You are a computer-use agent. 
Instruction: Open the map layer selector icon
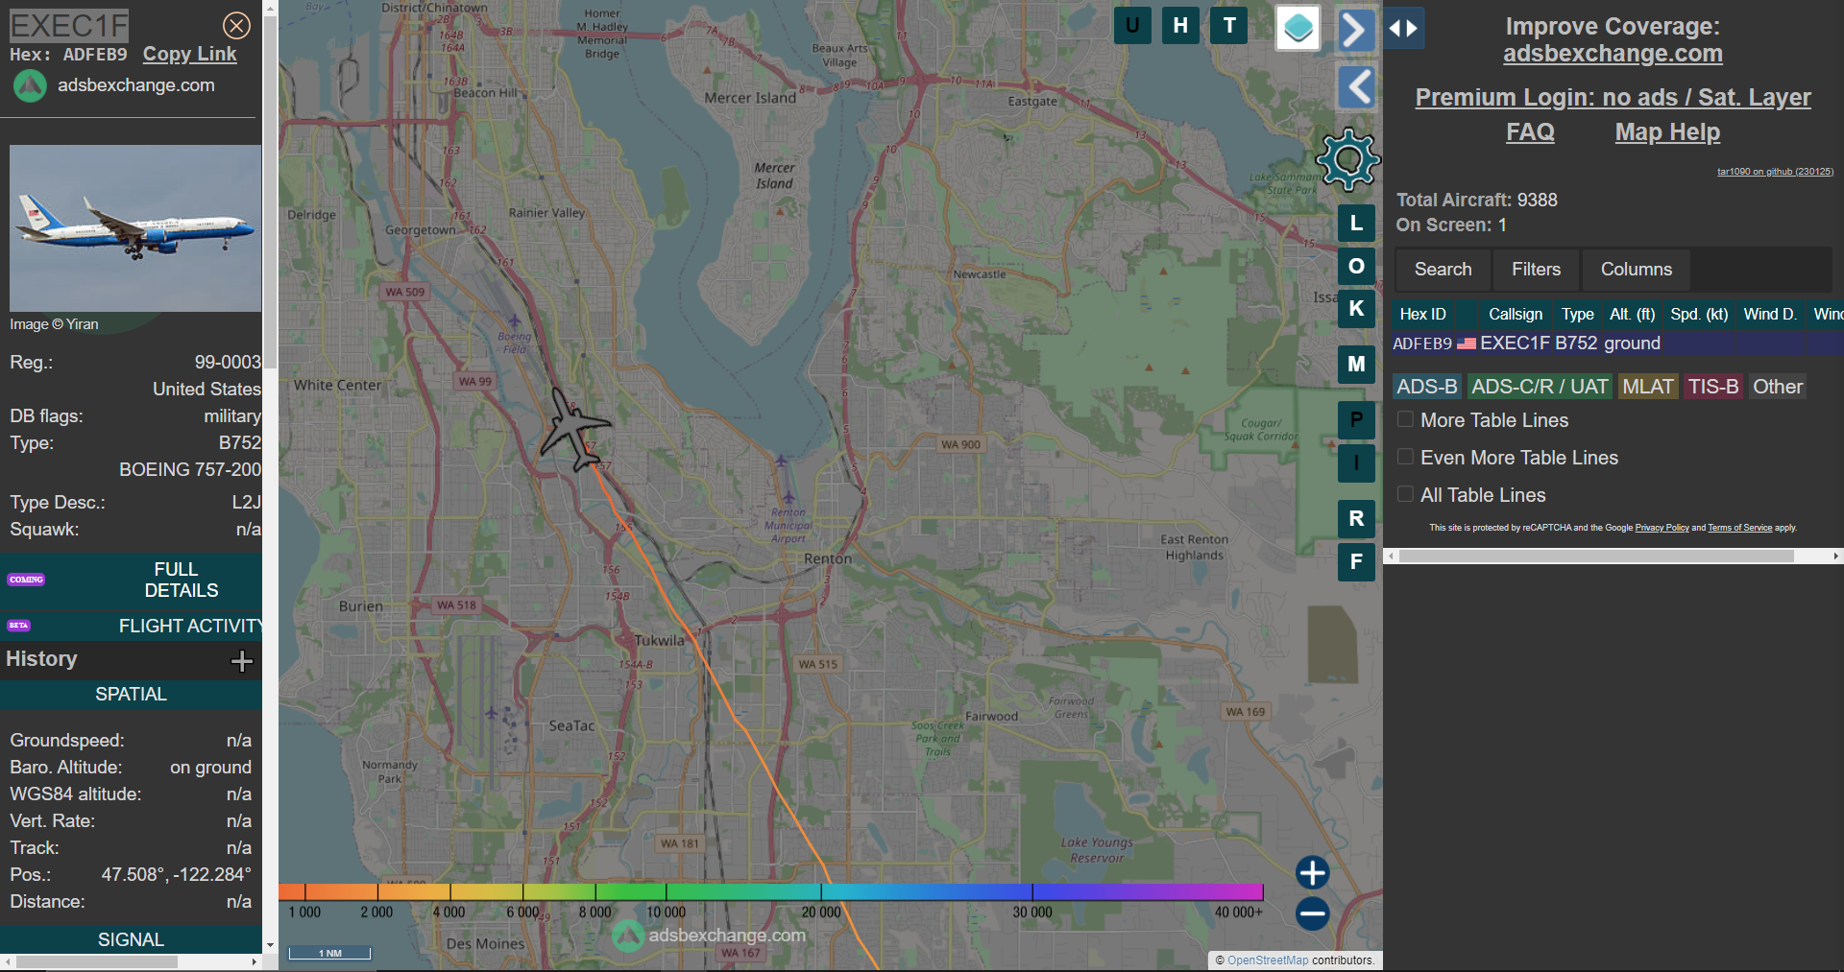coord(1298,28)
